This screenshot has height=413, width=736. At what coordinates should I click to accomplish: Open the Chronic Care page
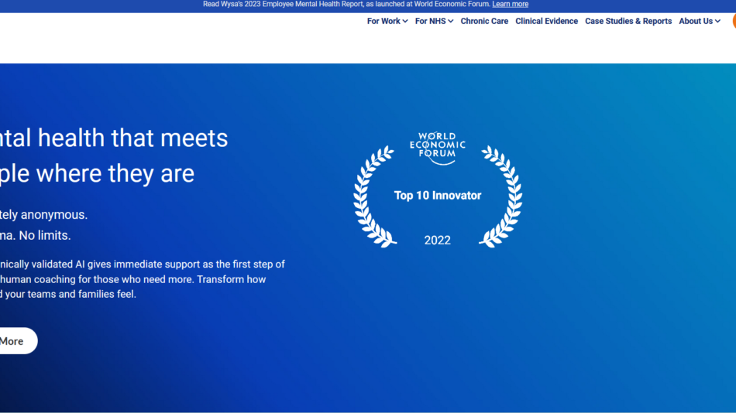point(484,21)
